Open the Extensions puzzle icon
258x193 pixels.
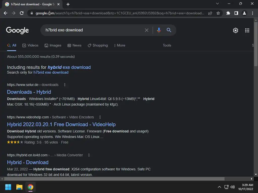(228, 13)
